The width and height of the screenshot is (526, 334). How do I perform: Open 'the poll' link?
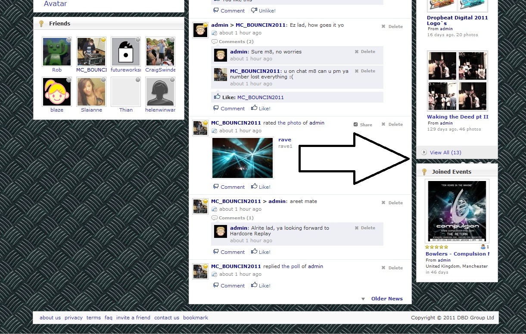(291, 266)
